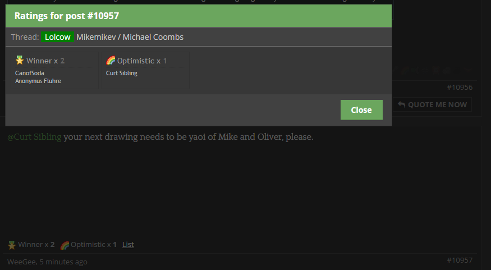Screen dimensions: 491x270
Task: Click the QUOTE ME NOW reply button
Action: coord(433,104)
